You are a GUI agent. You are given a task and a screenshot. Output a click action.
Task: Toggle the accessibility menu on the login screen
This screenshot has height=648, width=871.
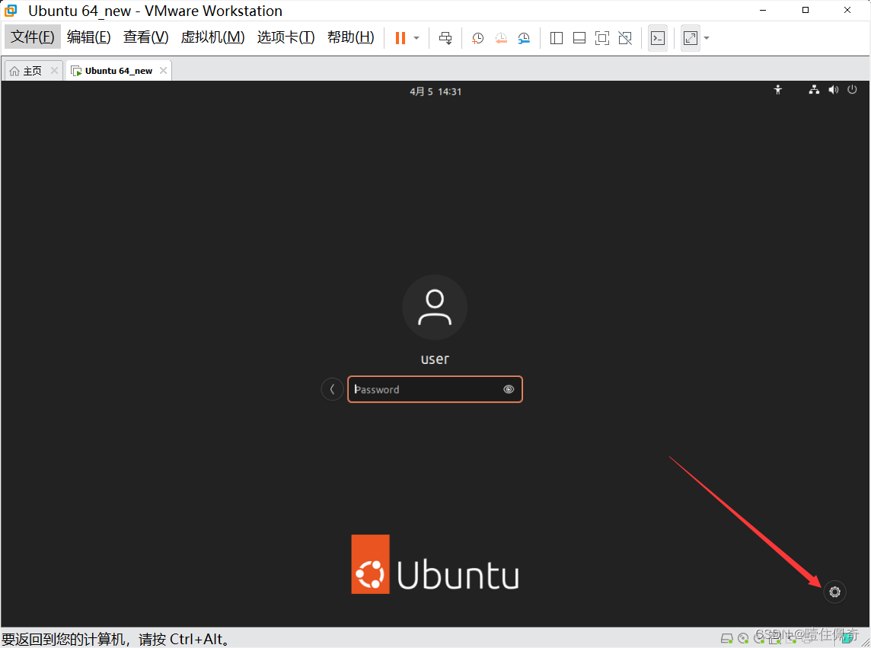(x=778, y=90)
